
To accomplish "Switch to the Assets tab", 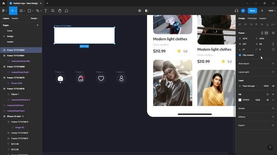I will [15, 18].
